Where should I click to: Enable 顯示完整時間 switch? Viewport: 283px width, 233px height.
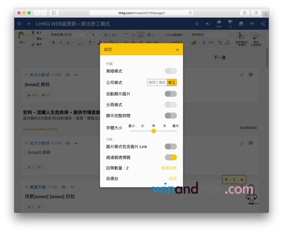click(171, 116)
